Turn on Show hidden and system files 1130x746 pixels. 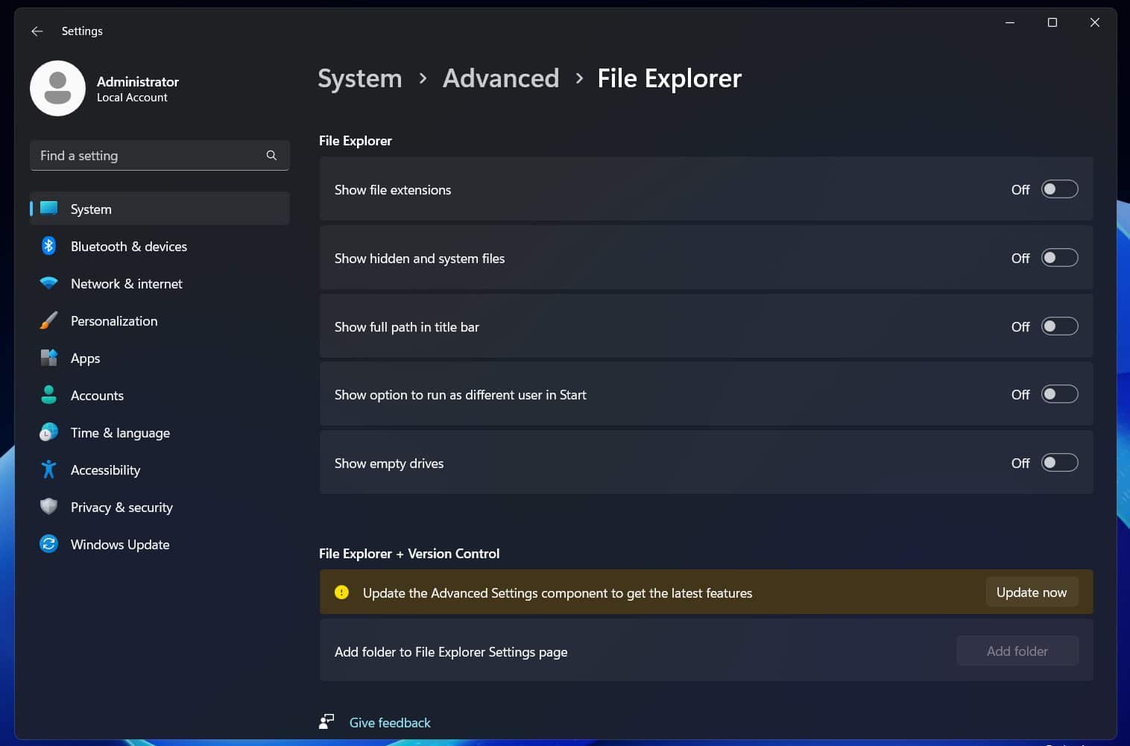(x=1058, y=258)
